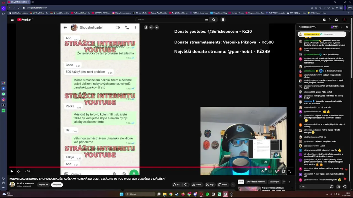Open 0 XP chat points badge
353x198 pixels.
click(x=334, y=27)
